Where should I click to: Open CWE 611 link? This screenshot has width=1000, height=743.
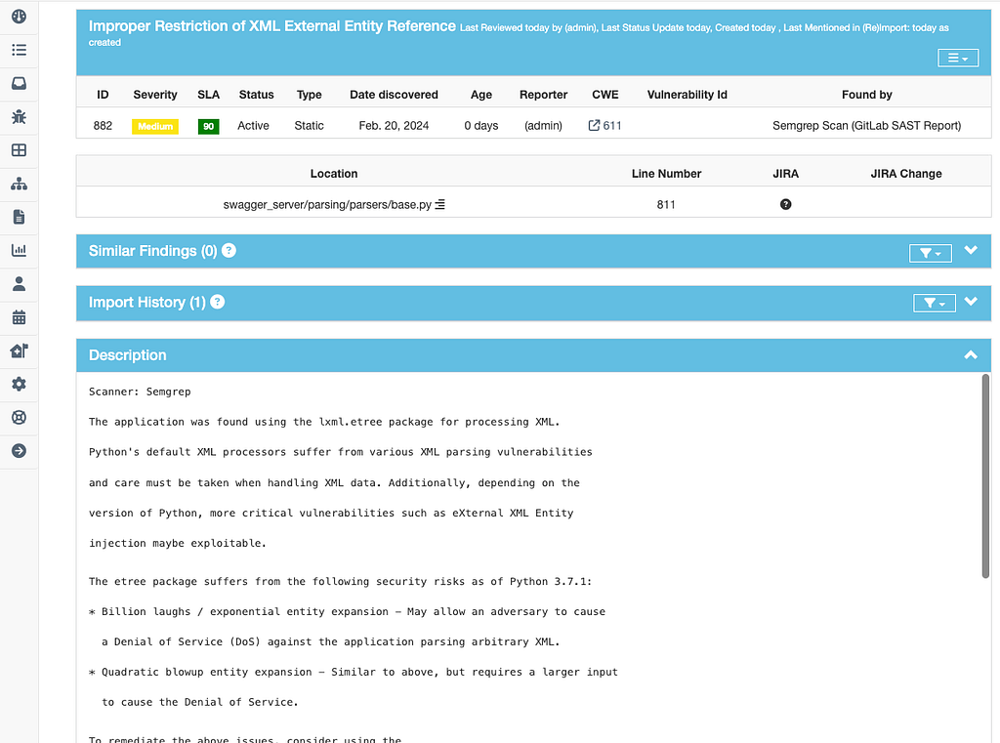click(x=611, y=126)
